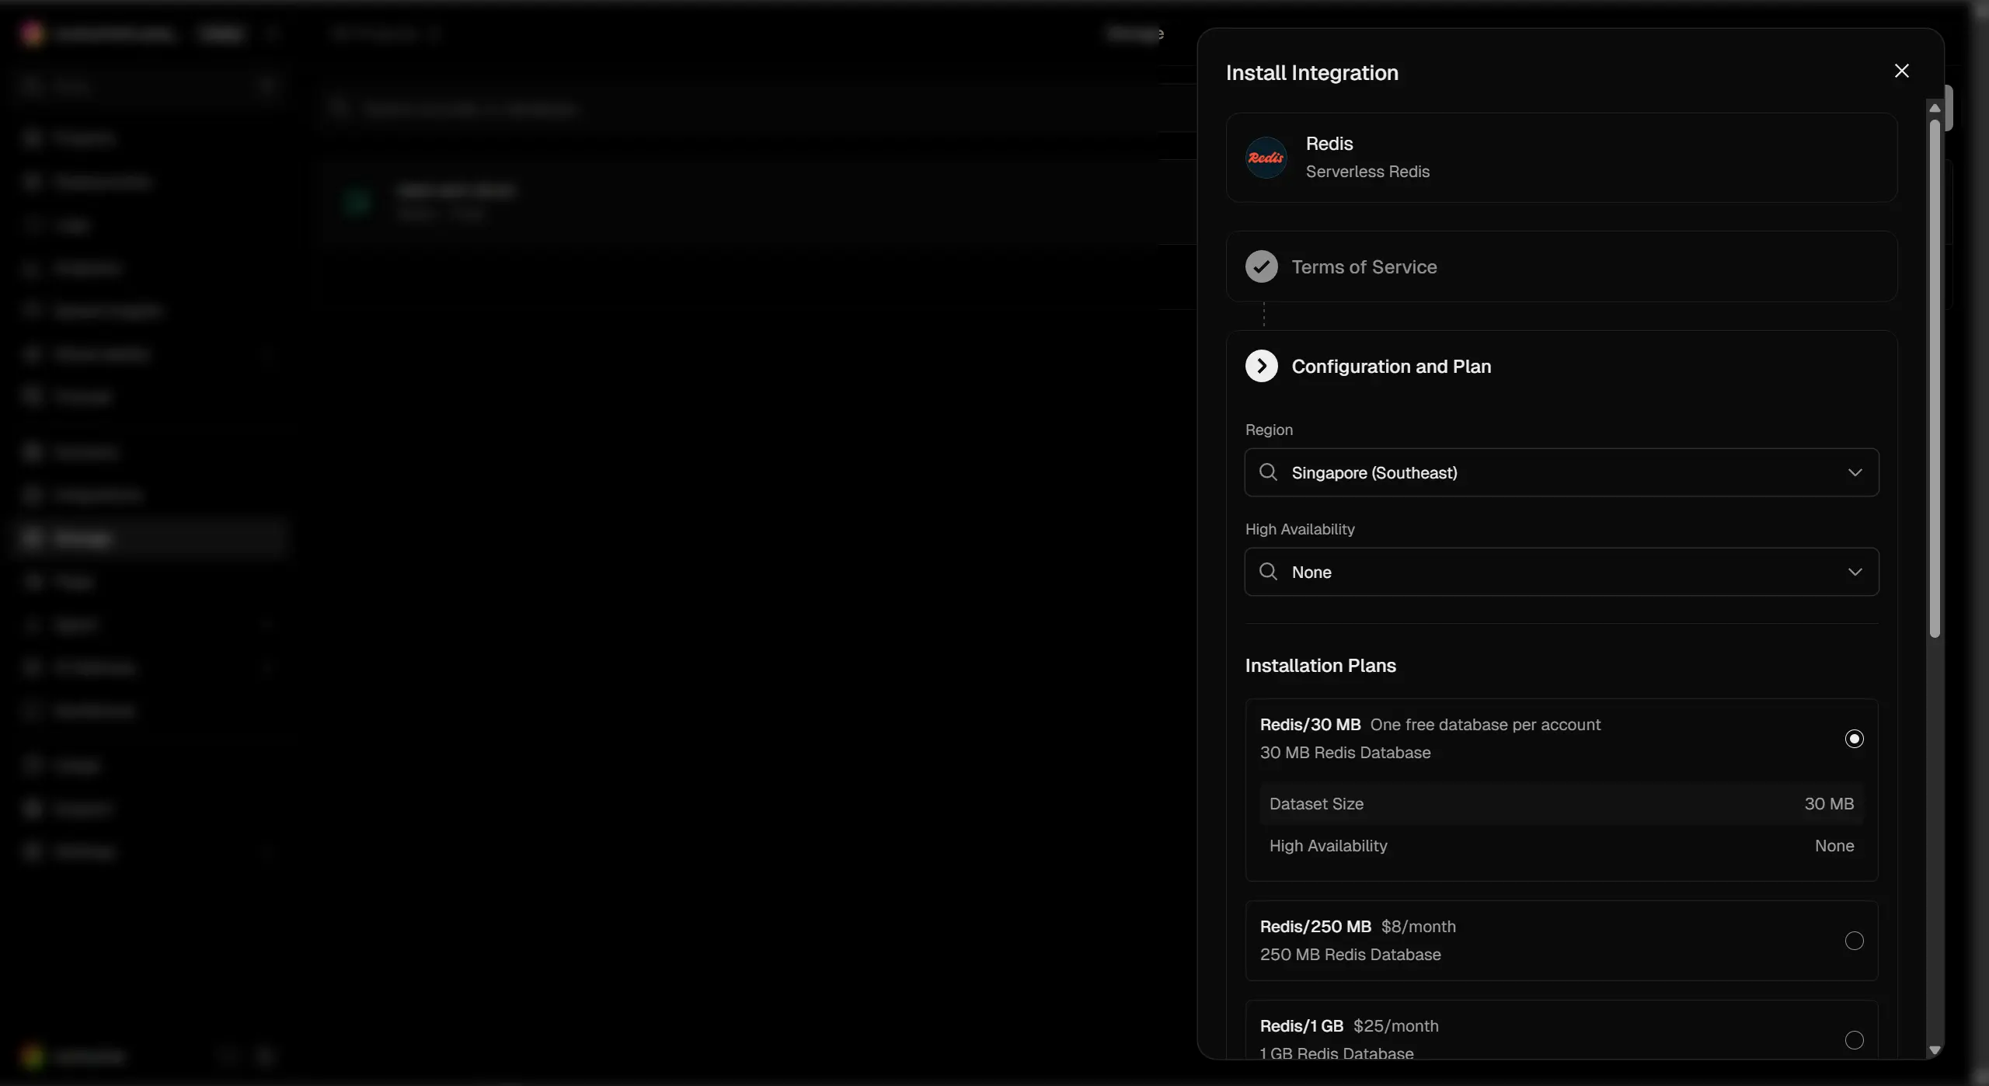Open the Terms of Service step
This screenshot has height=1086, width=1989.
pos(1364,266)
